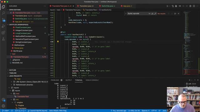The height and width of the screenshot is (112, 200).
Task: Open the run options dropdown arrow
Action: coord(170,6)
